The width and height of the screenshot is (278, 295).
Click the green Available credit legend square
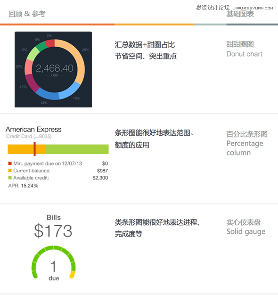coord(10,178)
